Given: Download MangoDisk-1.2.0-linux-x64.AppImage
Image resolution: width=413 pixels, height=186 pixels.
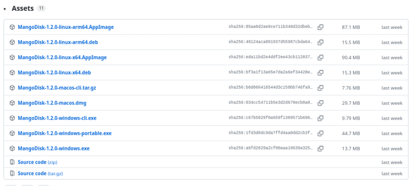Looking at the screenshot, I should coord(62,57).
